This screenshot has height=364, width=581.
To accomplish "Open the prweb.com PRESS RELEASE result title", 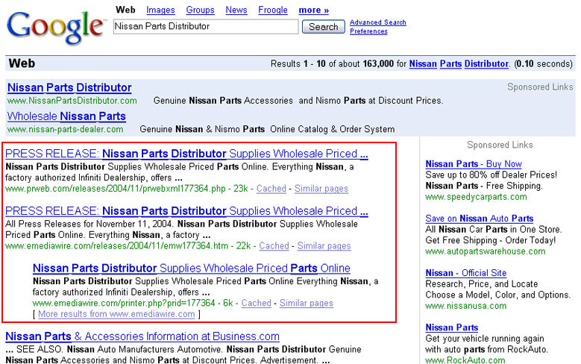I will 186,154.
